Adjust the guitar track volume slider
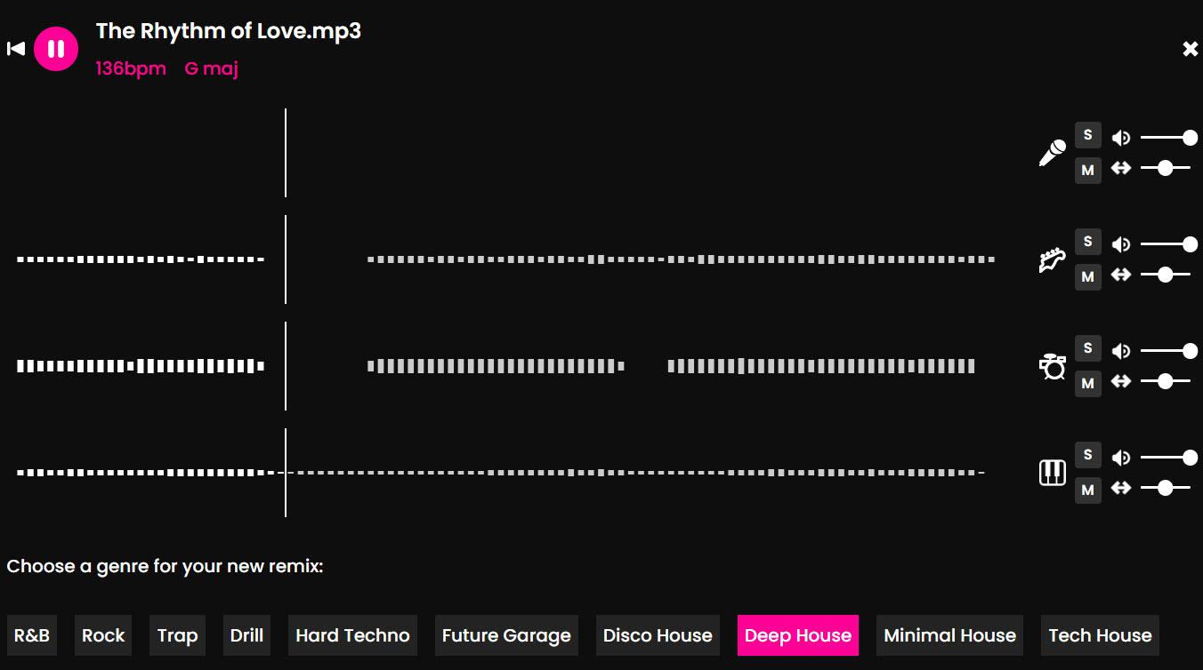The image size is (1203, 670). [1166, 244]
